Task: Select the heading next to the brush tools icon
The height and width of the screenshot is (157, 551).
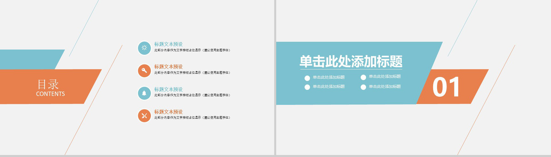Action: (x=168, y=112)
